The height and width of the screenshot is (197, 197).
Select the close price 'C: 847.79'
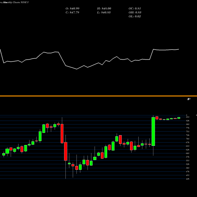click(72, 13)
